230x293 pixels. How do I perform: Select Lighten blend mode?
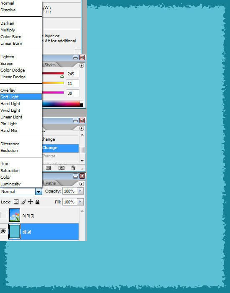[7, 57]
